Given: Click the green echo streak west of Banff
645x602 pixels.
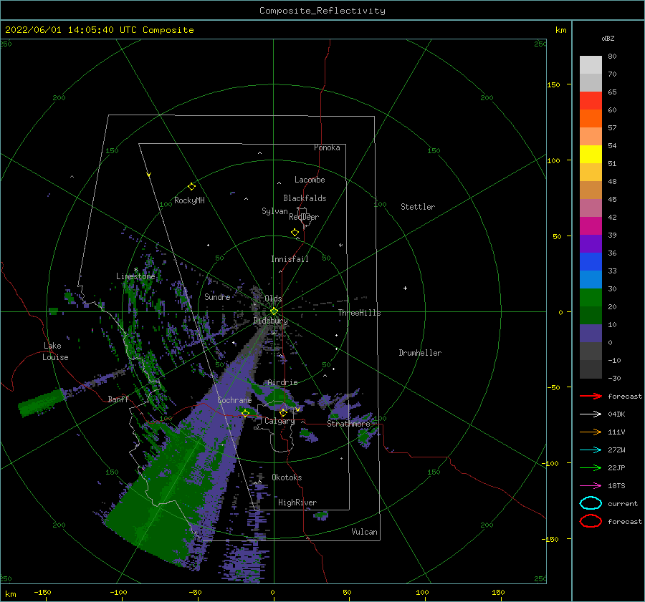Looking at the screenshot, I should (x=41, y=403).
